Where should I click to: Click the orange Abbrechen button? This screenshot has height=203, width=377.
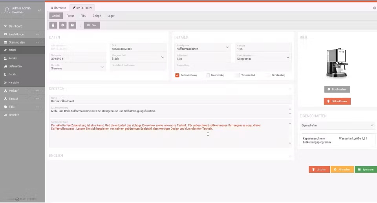(x=342, y=169)
